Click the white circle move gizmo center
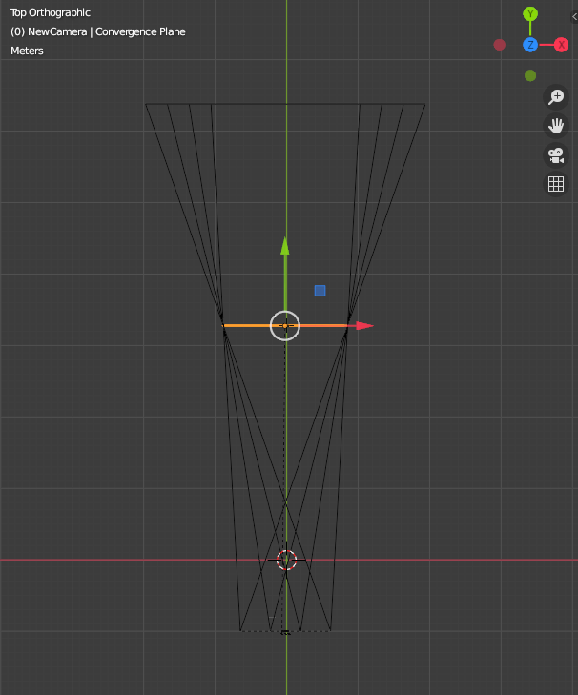578x695 pixels. [285, 326]
